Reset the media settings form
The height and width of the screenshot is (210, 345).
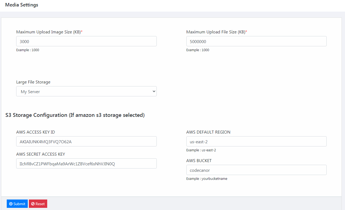click(38, 204)
